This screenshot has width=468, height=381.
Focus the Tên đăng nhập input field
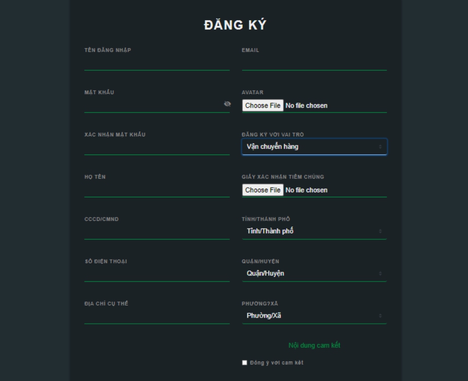157,62
